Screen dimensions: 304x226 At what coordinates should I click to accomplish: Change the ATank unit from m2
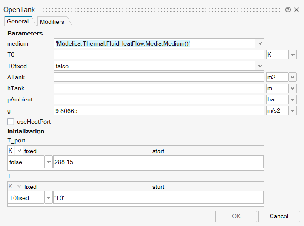click(292, 77)
